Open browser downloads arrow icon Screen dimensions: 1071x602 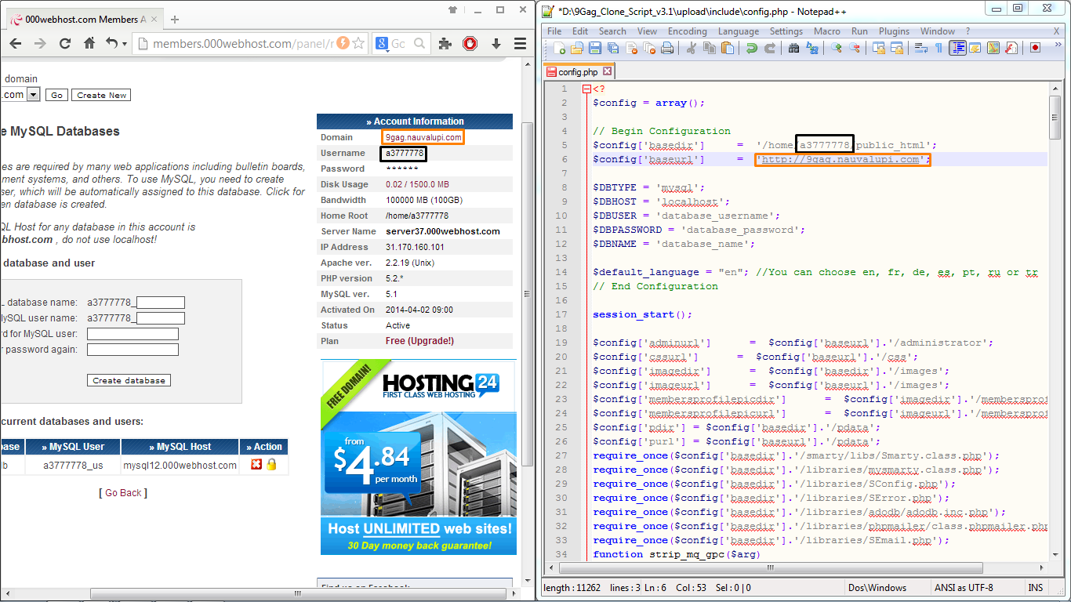click(x=496, y=44)
